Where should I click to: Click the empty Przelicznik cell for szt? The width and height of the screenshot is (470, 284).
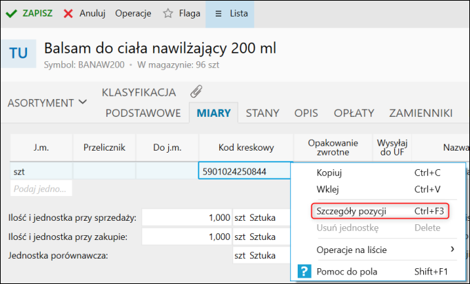[104, 171]
